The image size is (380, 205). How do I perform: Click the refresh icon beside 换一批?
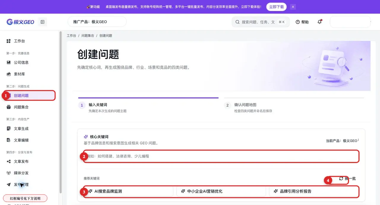tap(341, 179)
